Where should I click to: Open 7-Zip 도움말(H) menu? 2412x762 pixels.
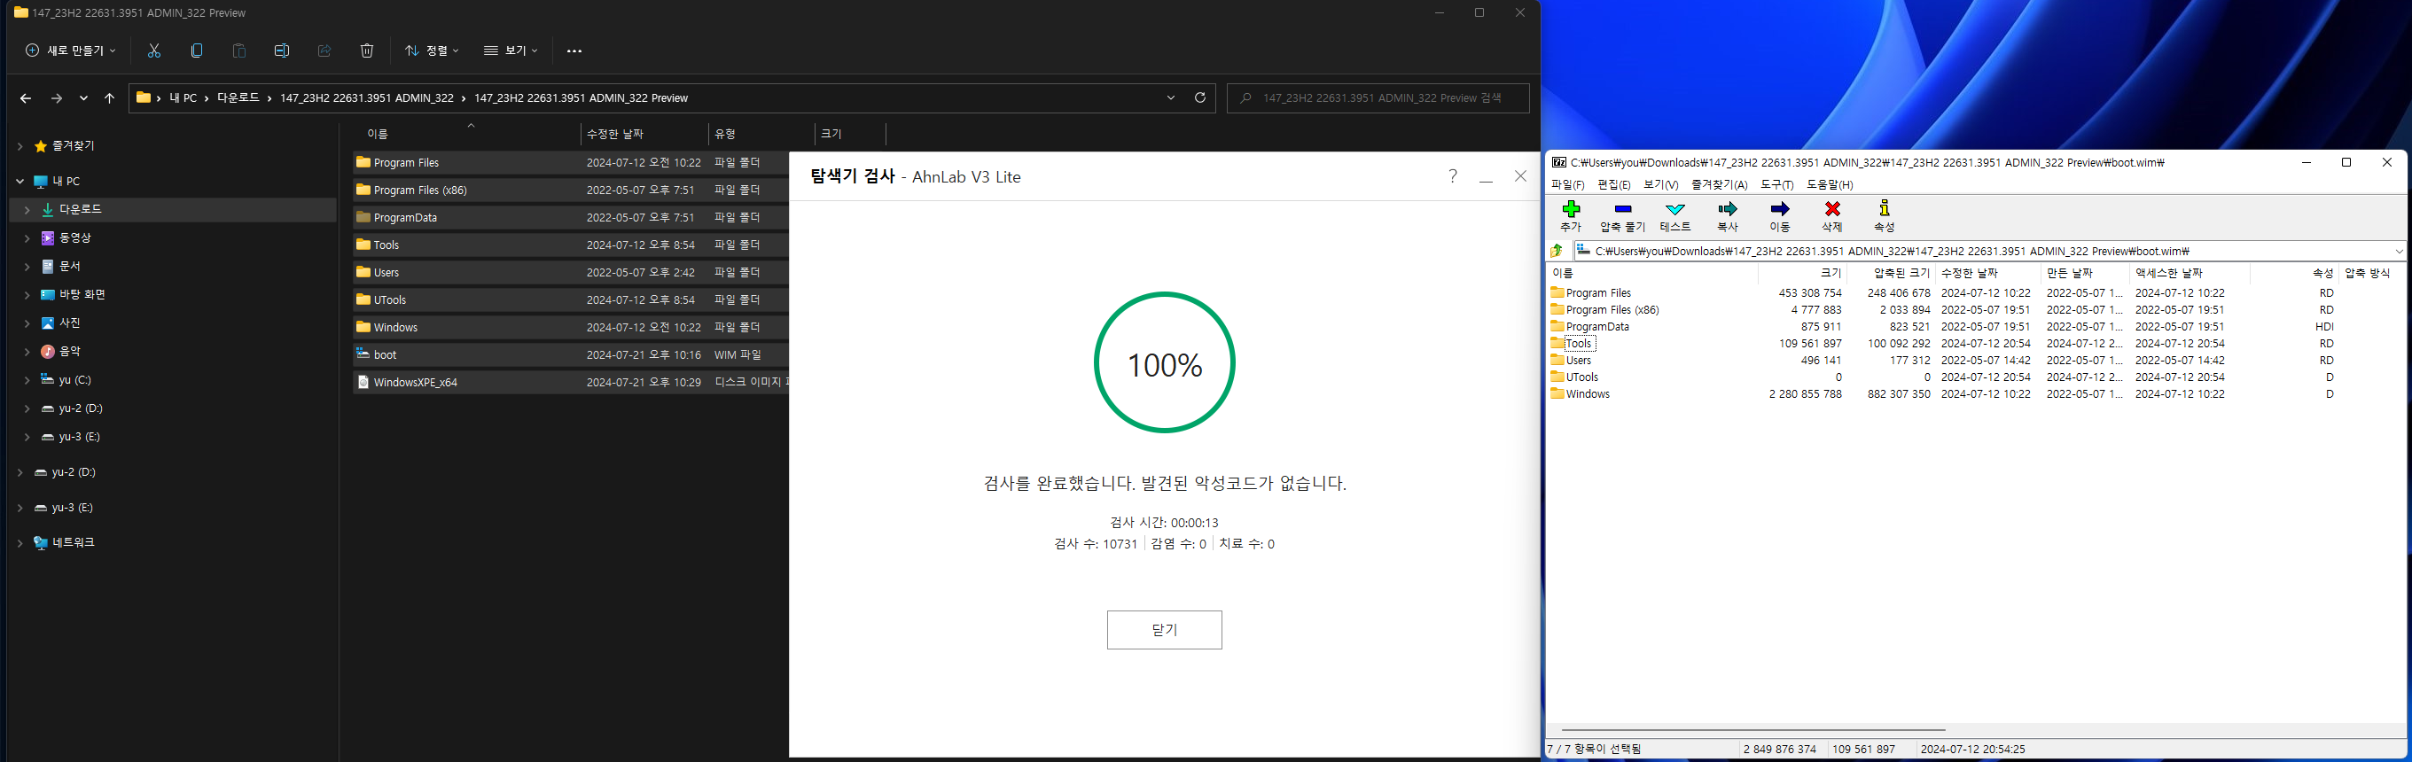[x=1830, y=185]
